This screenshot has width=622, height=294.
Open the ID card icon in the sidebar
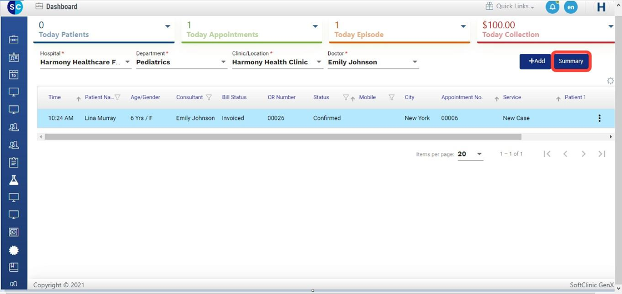click(13, 57)
